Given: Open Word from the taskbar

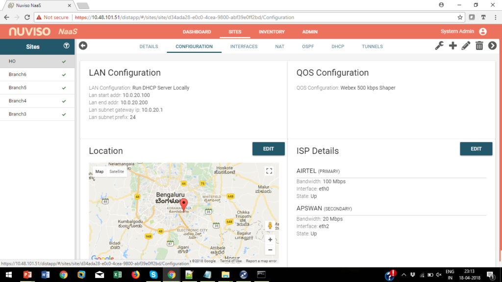Looking at the screenshot, I should (x=45, y=275).
